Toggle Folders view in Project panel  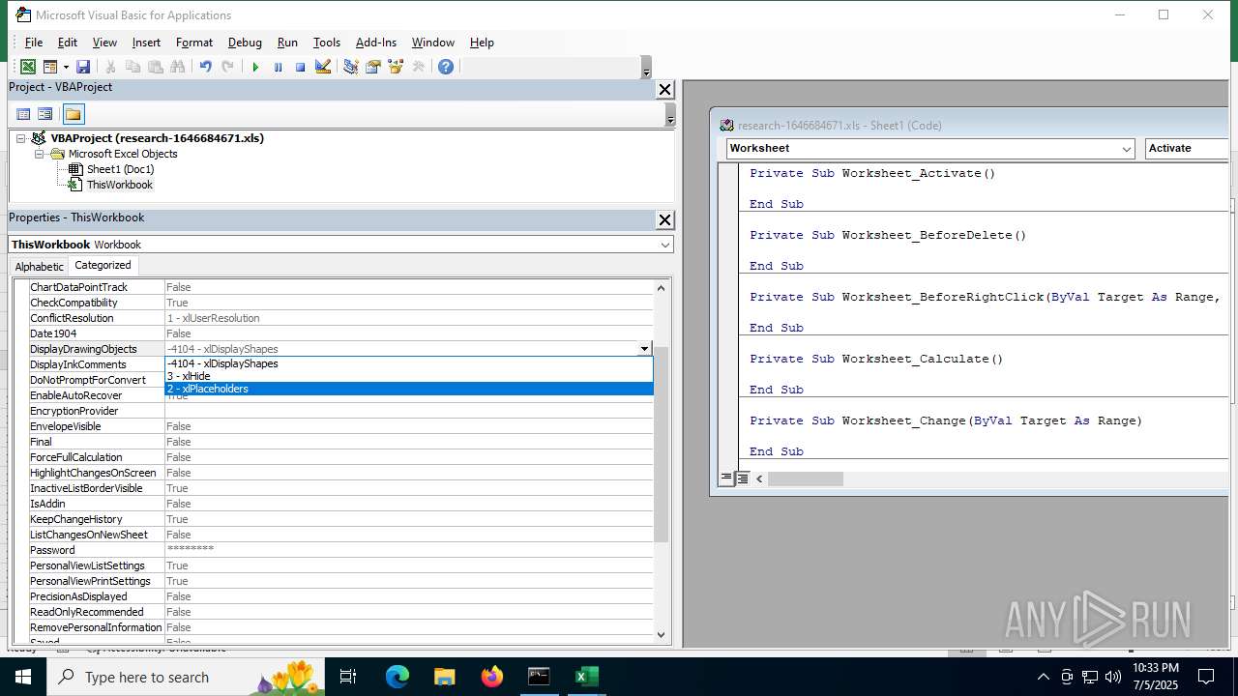tap(74, 114)
